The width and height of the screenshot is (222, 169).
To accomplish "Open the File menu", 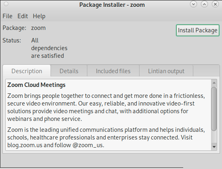I will coord(7,16).
